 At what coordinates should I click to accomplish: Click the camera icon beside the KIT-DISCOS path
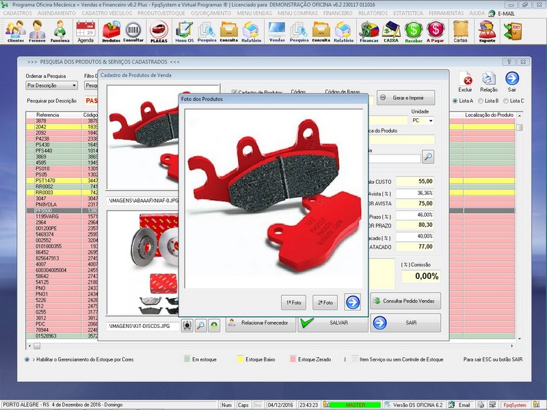pos(187,326)
